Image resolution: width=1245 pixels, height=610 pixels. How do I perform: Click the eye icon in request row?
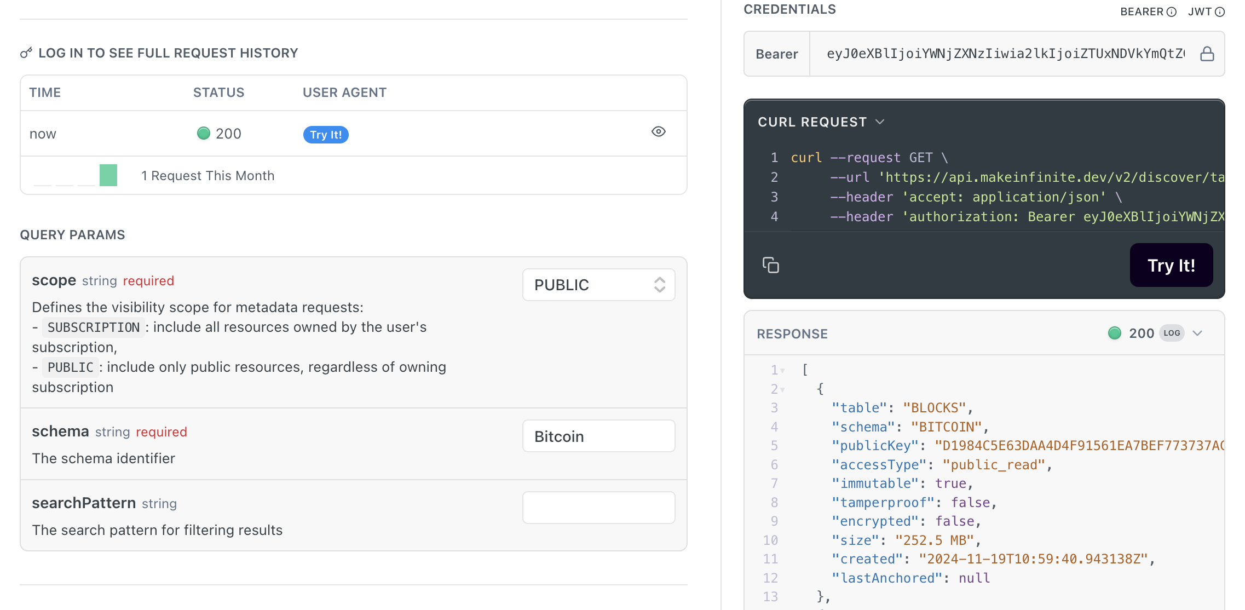tap(658, 131)
